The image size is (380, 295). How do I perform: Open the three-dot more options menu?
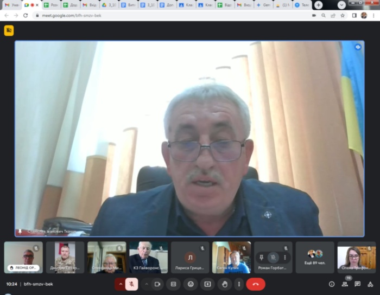point(238,284)
